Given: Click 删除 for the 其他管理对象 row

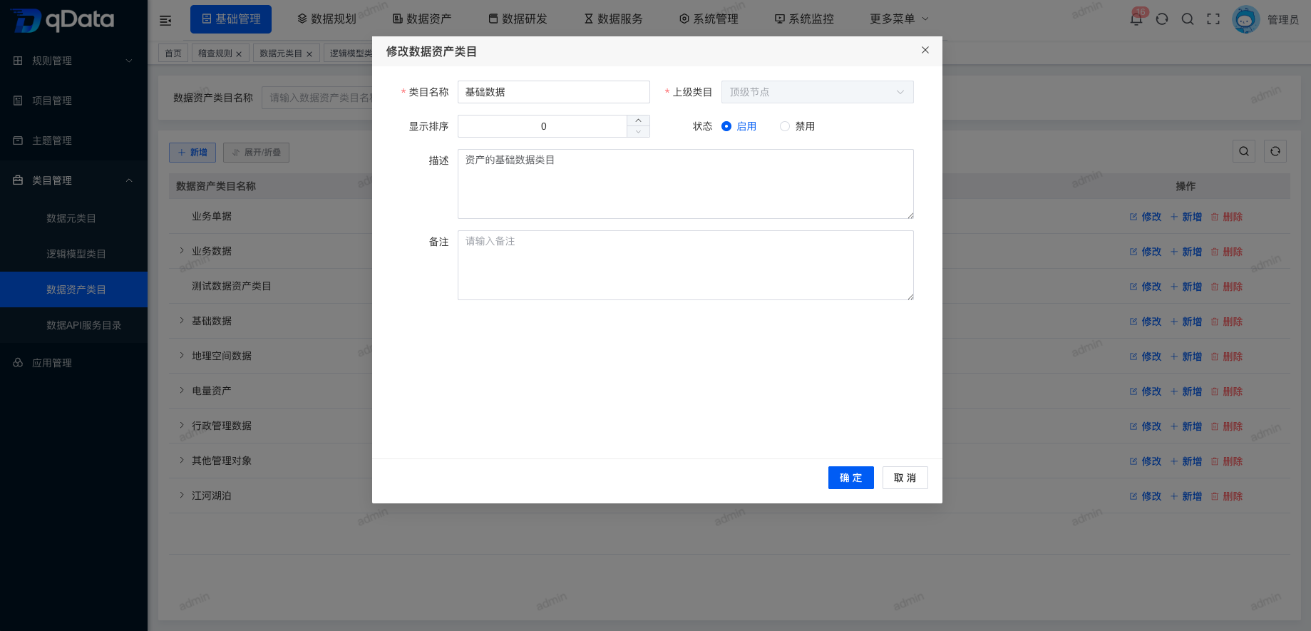Looking at the screenshot, I should tap(1227, 461).
